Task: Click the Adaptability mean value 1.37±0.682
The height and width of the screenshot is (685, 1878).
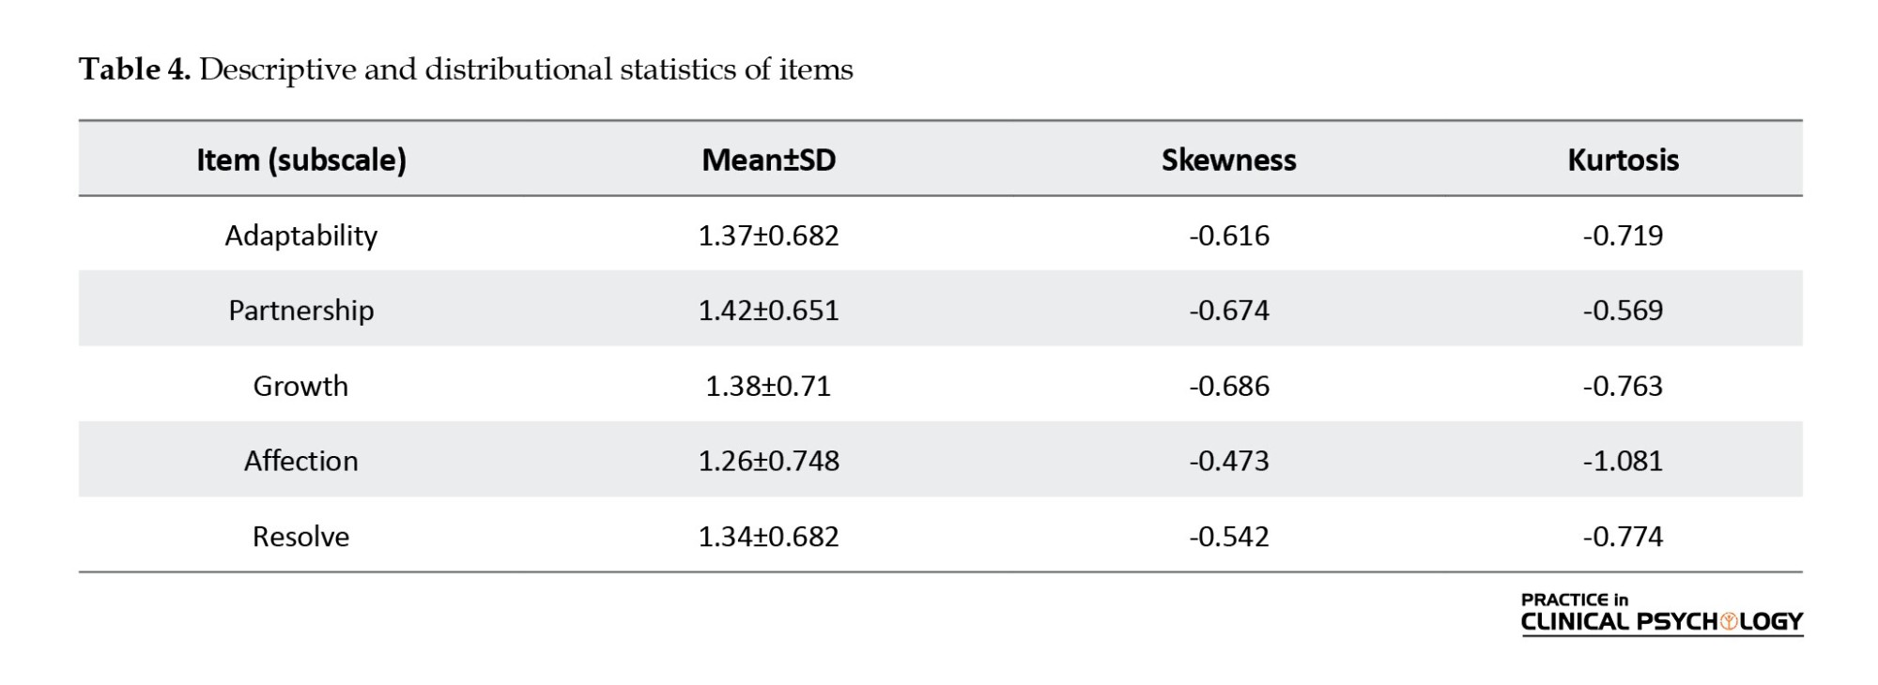Action: [x=768, y=235]
